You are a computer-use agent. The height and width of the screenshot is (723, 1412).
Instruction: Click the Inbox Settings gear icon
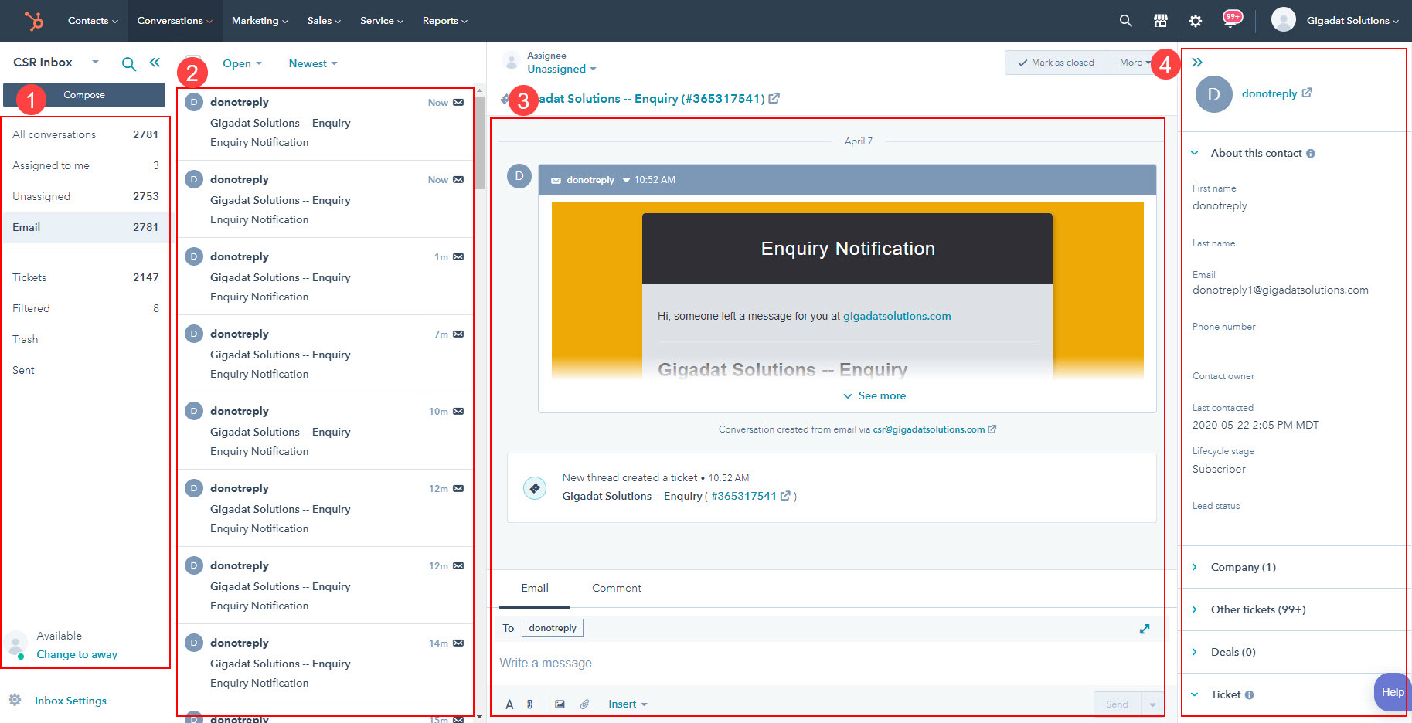point(15,700)
